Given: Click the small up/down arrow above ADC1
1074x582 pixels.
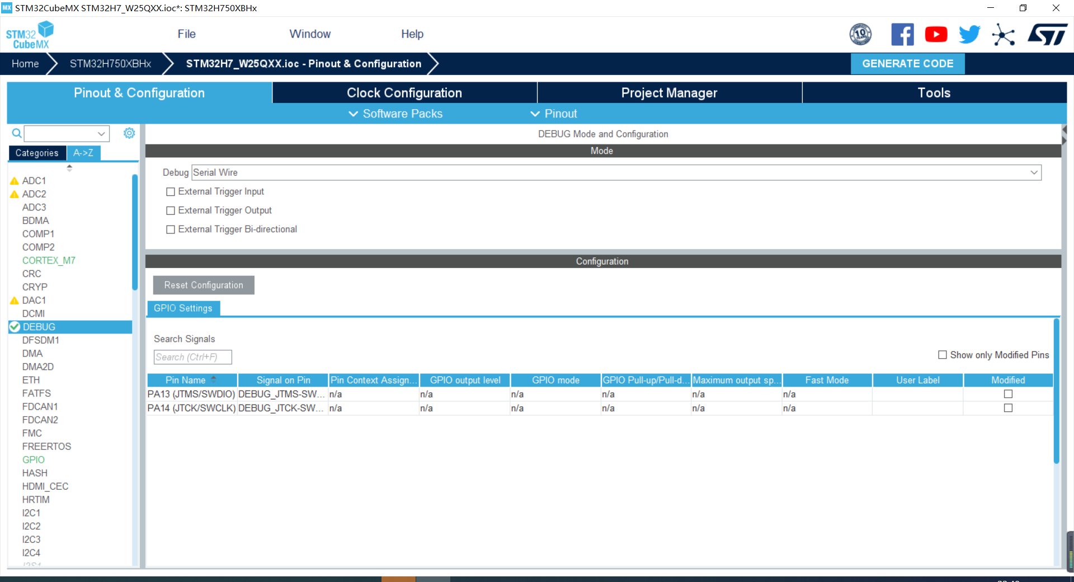Looking at the screenshot, I should click(x=69, y=168).
